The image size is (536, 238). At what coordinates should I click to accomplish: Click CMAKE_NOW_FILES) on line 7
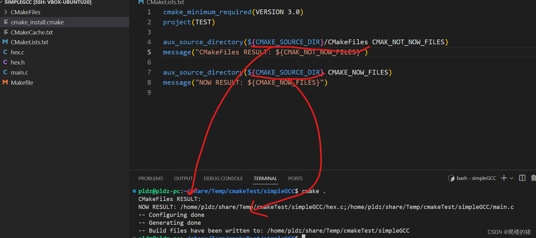pyautogui.click(x=360, y=72)
